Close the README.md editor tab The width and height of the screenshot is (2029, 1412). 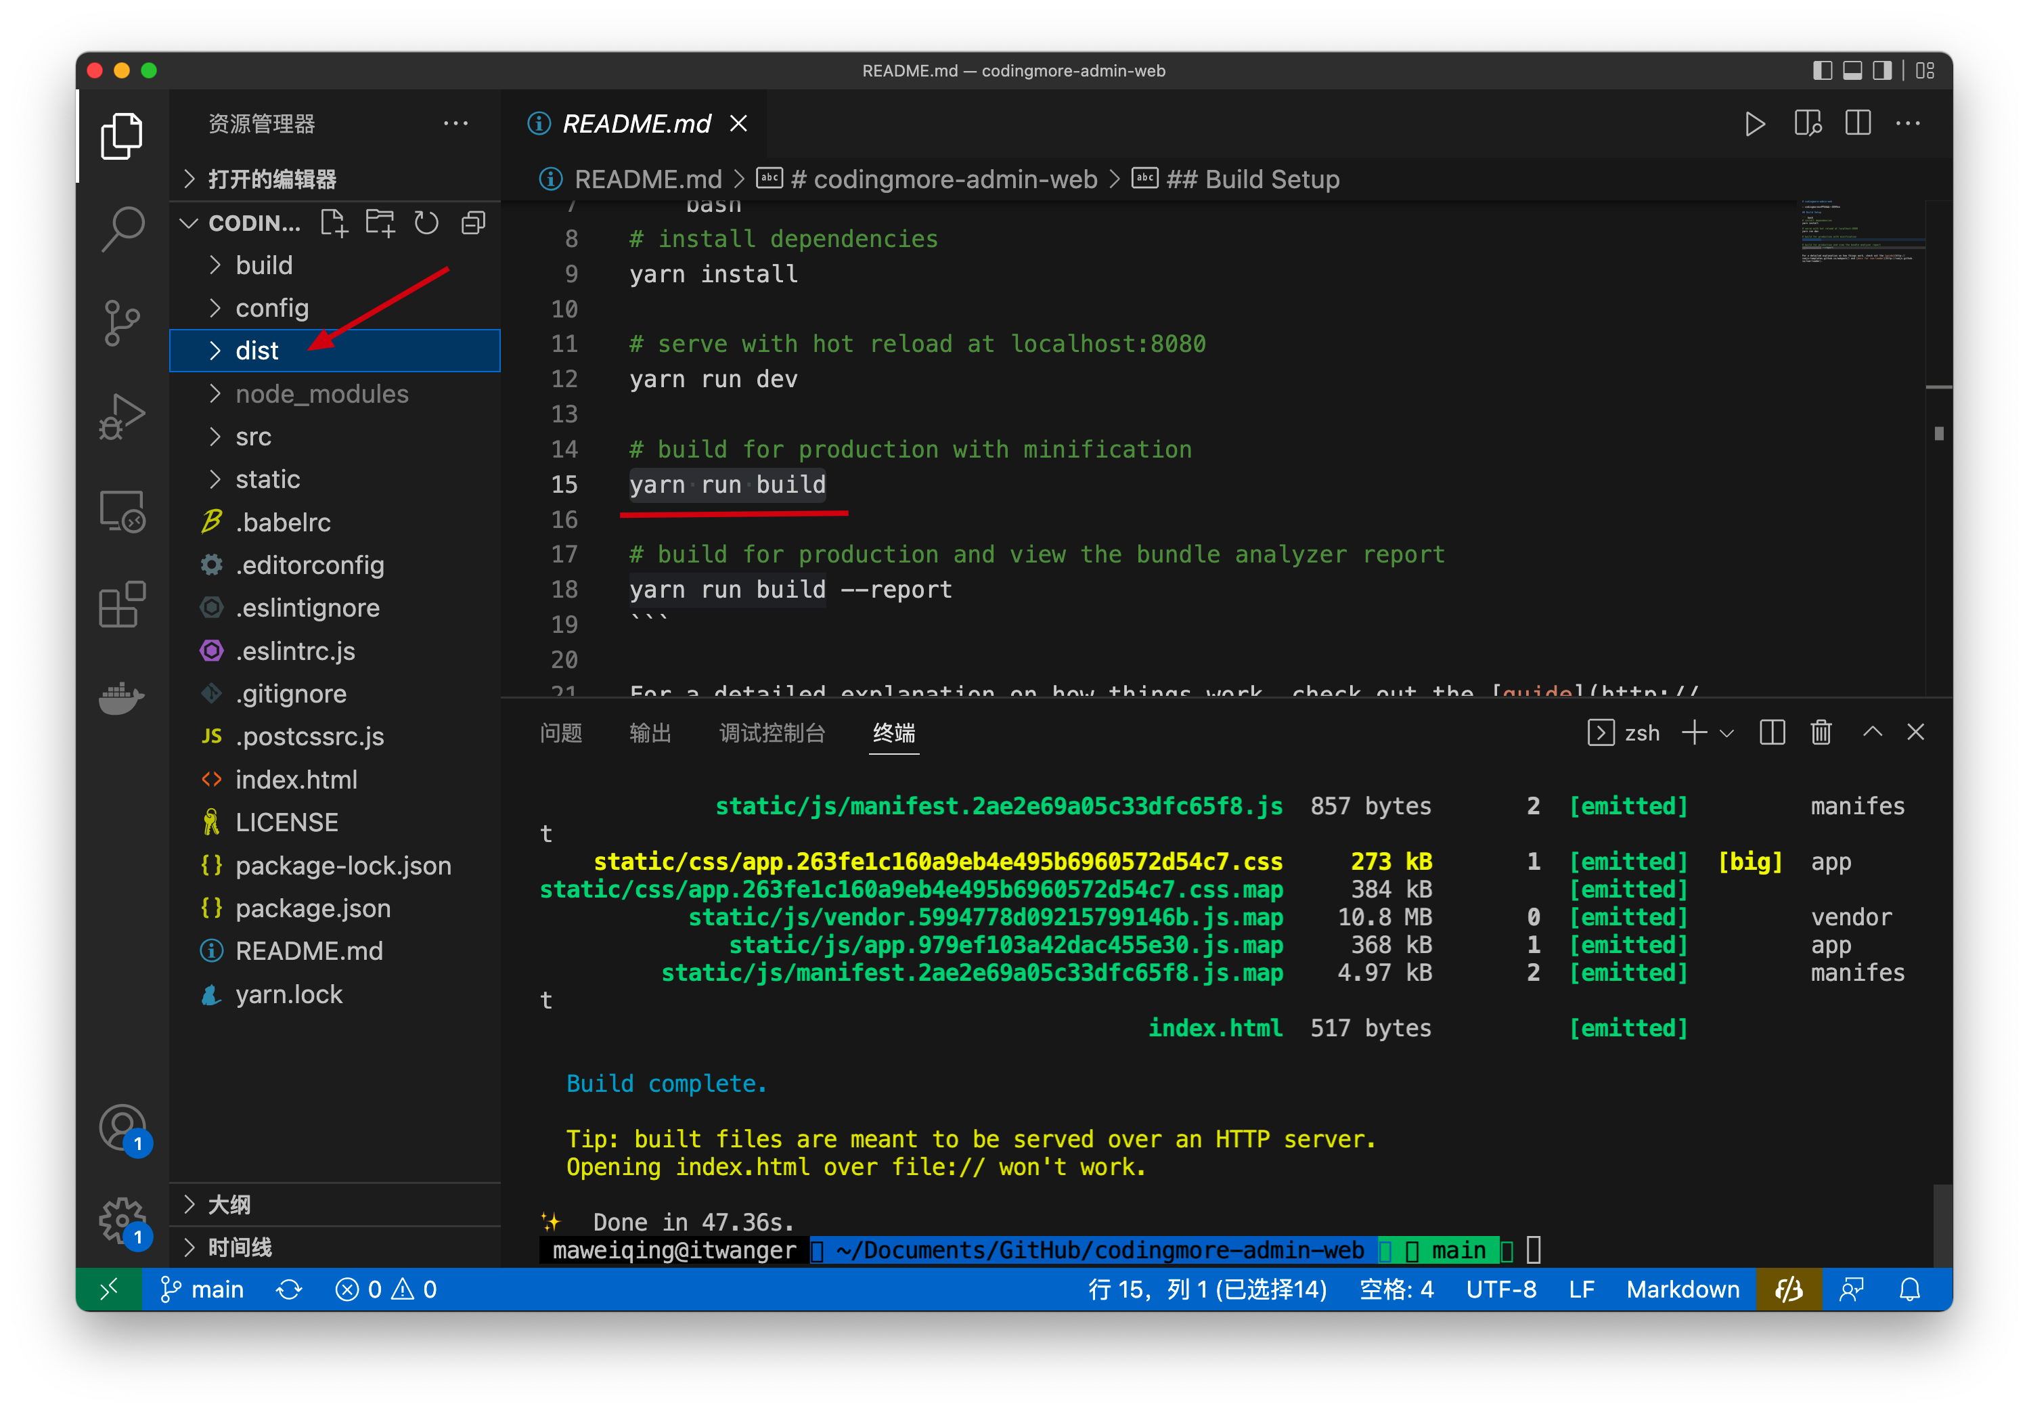click(x=739, y=124)
